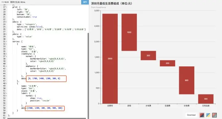Screen dimensions: 222x119
Task: Click the 'show: true' code line
Action: tap(36, 98)
